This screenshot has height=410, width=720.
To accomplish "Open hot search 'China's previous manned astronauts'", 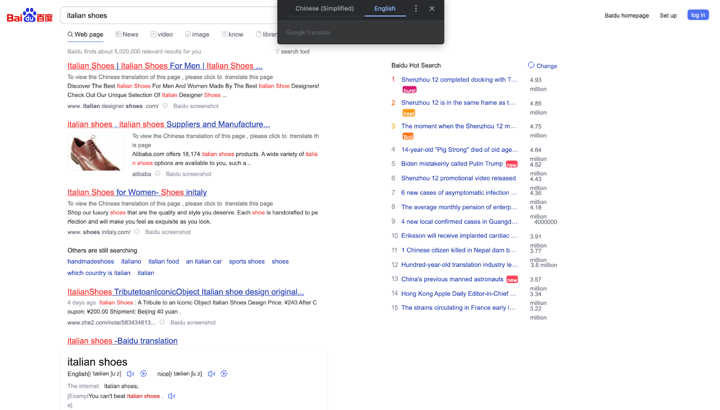I will [452, 279].
